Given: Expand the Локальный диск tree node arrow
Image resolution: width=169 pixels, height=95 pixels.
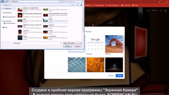Looking at the screenshot, I should 3,23.
